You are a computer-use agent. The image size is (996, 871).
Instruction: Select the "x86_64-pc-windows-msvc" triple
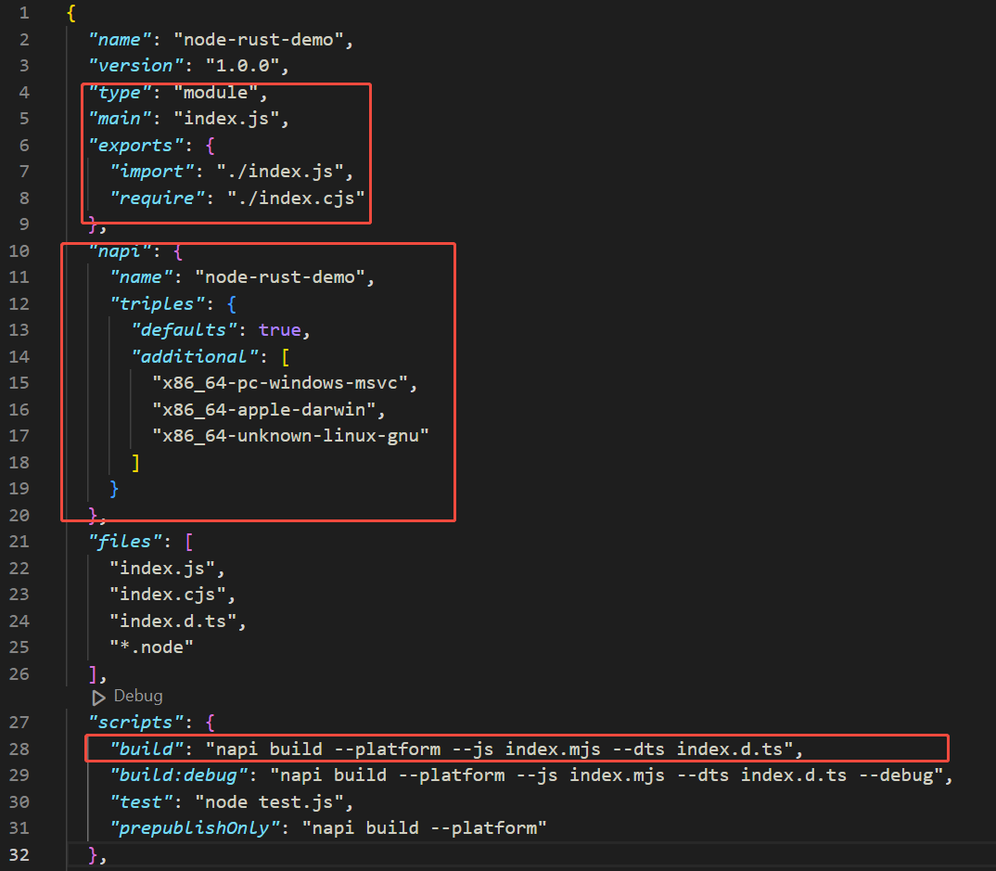pyautogui.click(x=279, y=383)
